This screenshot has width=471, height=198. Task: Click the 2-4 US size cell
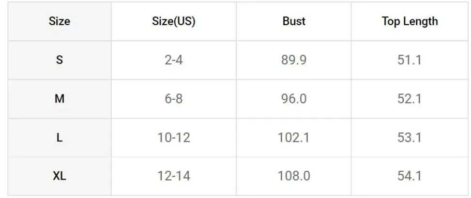click(x=174, y=60)
